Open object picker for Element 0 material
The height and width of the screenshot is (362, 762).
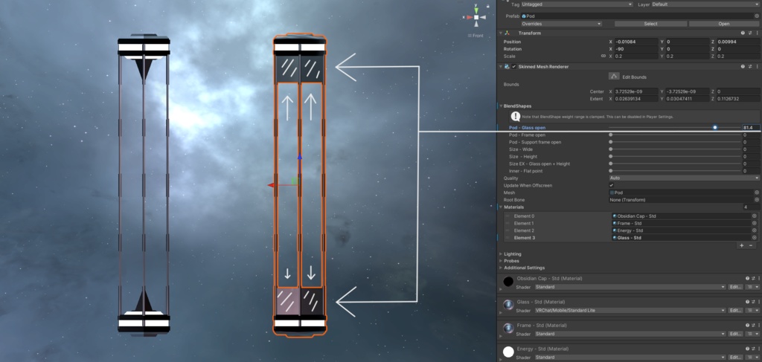click(755, 216)
